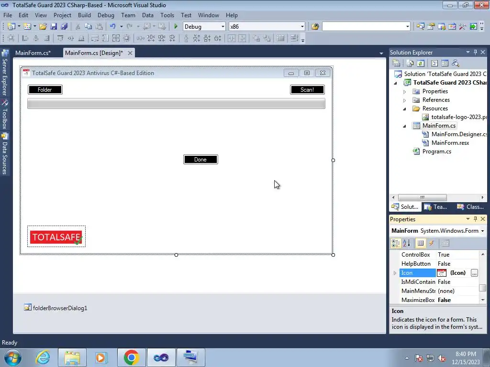Expand the Properties node in Solution Explorer
Screen dimensions: 490x367
tap(404, 92)
